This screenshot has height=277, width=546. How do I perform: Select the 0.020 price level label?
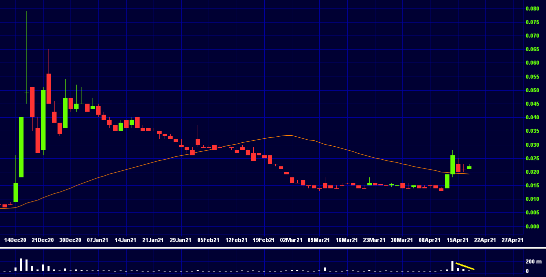coord(532,172)
